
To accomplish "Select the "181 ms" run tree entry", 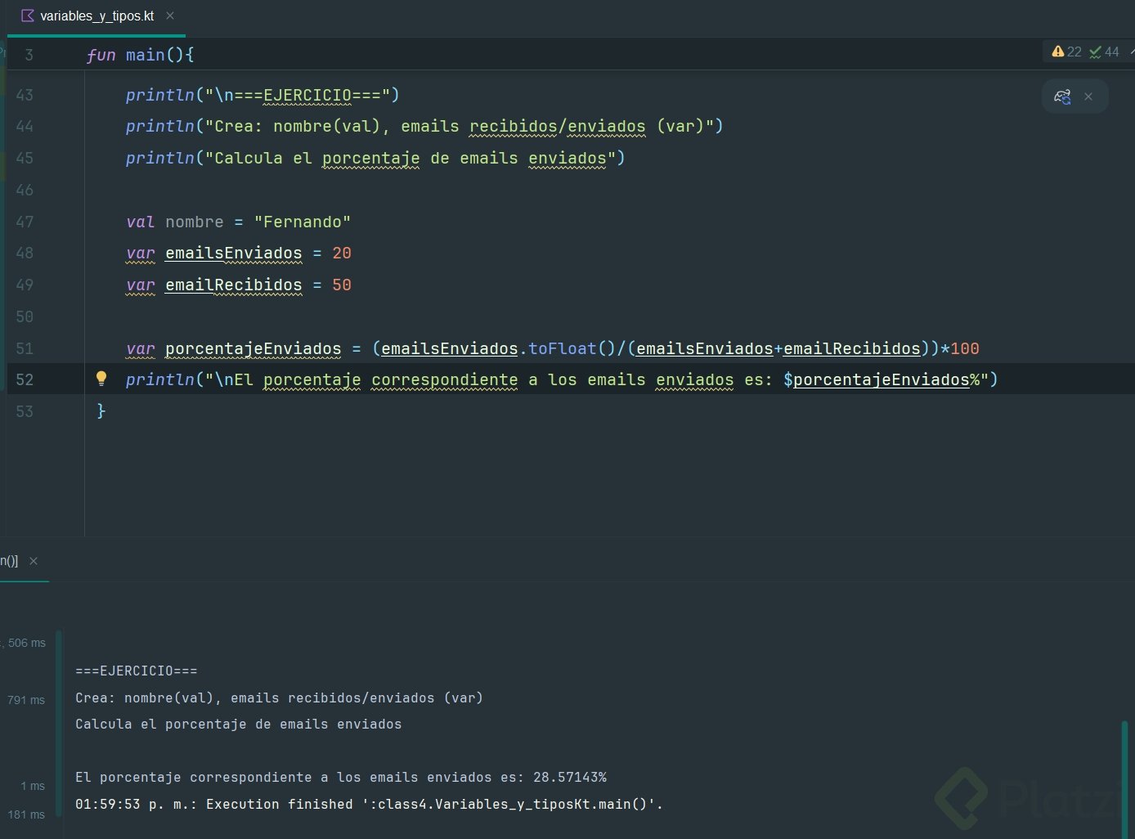I will click(26, 814).
